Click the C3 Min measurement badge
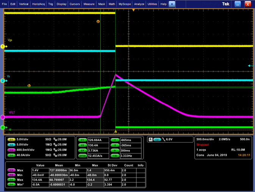This screenshot has width=255, height=192. tap(11, 175)
